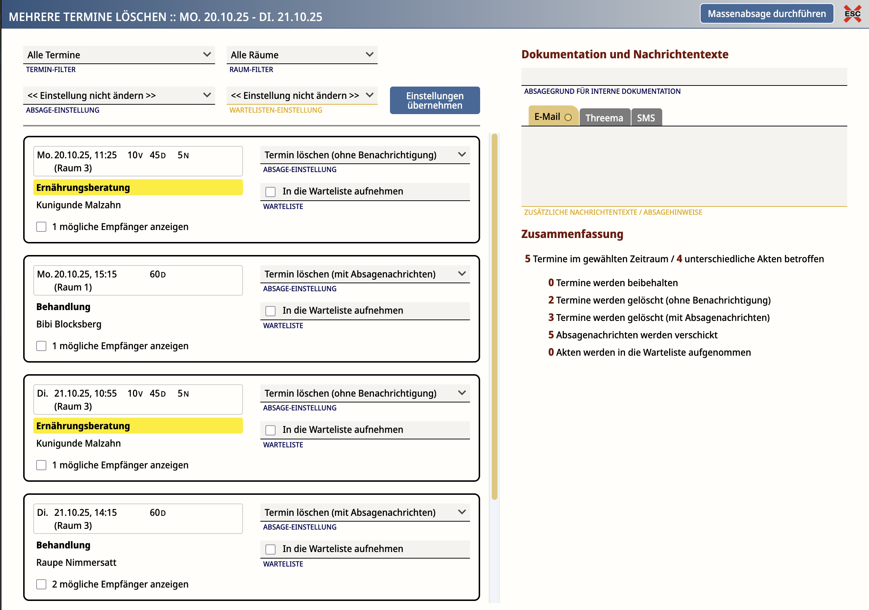Switch to the SMS tab

(646, 118)
